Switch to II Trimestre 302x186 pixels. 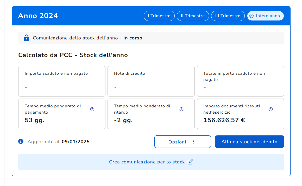click(x=193, y=16)
